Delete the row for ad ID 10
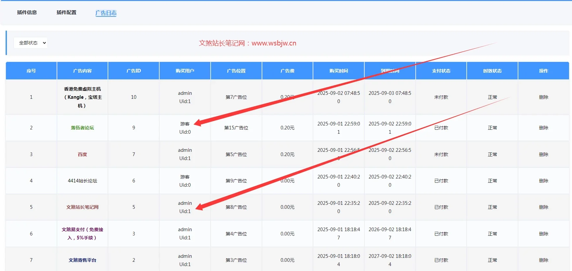 (543, 97)
